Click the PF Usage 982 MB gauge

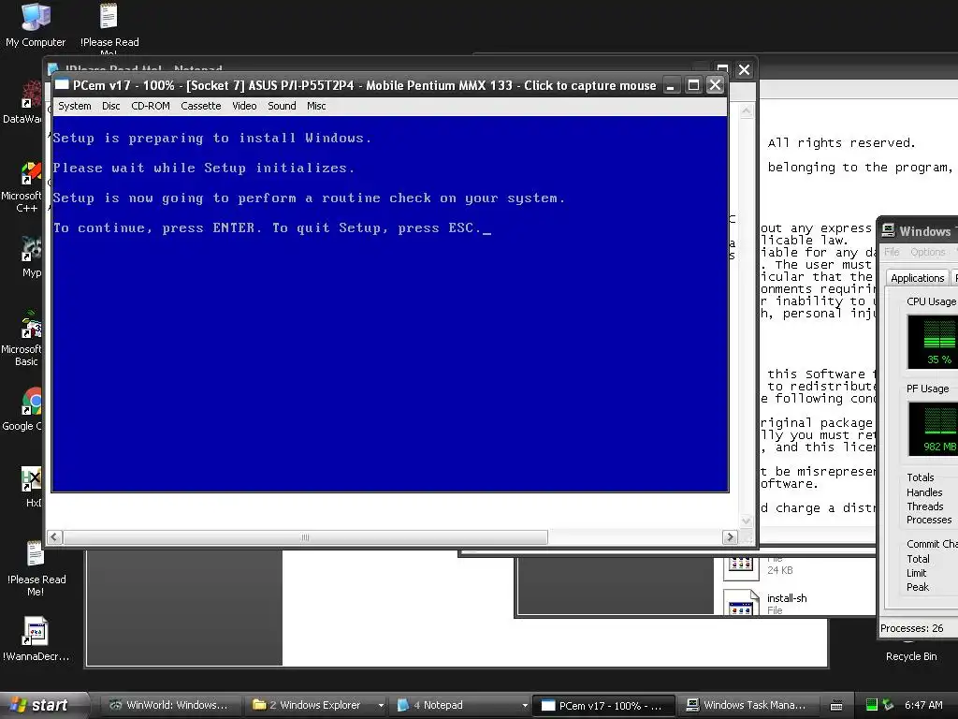click(x=933, y=429)
